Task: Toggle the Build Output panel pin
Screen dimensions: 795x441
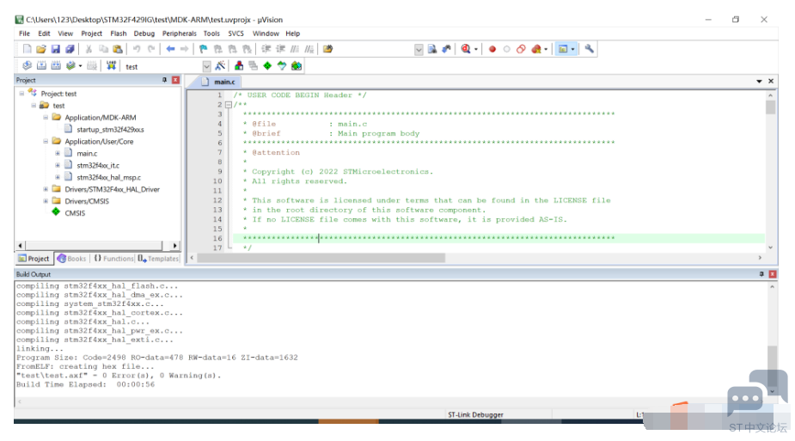Action: (761, 273)
